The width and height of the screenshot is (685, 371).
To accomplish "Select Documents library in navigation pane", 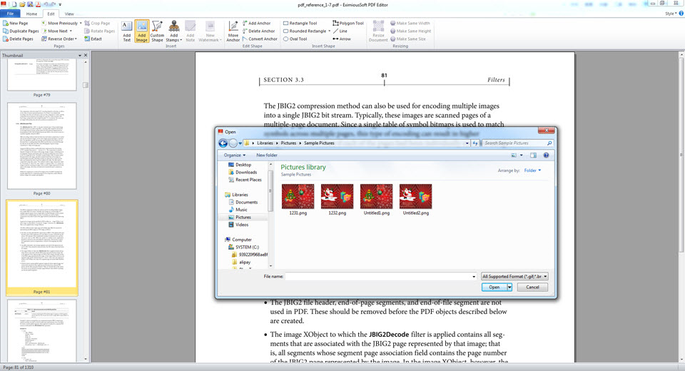I will point(243,203).
